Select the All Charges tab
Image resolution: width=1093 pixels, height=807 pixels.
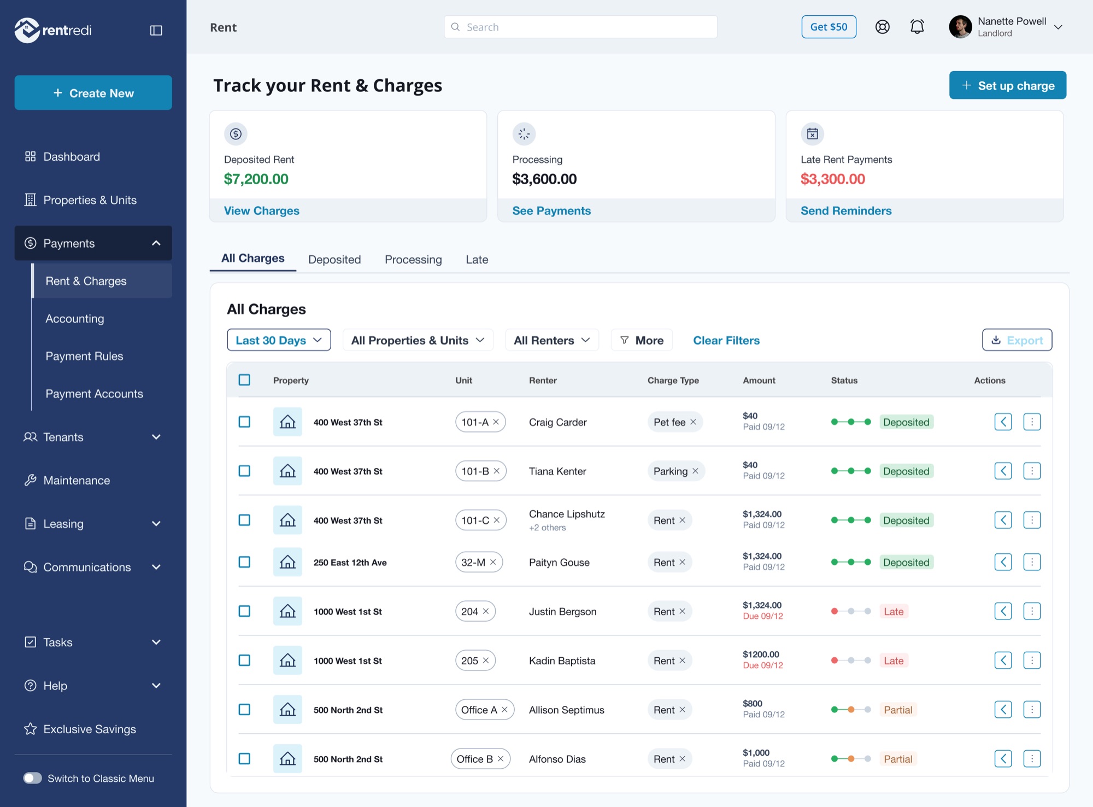(252, 258)
